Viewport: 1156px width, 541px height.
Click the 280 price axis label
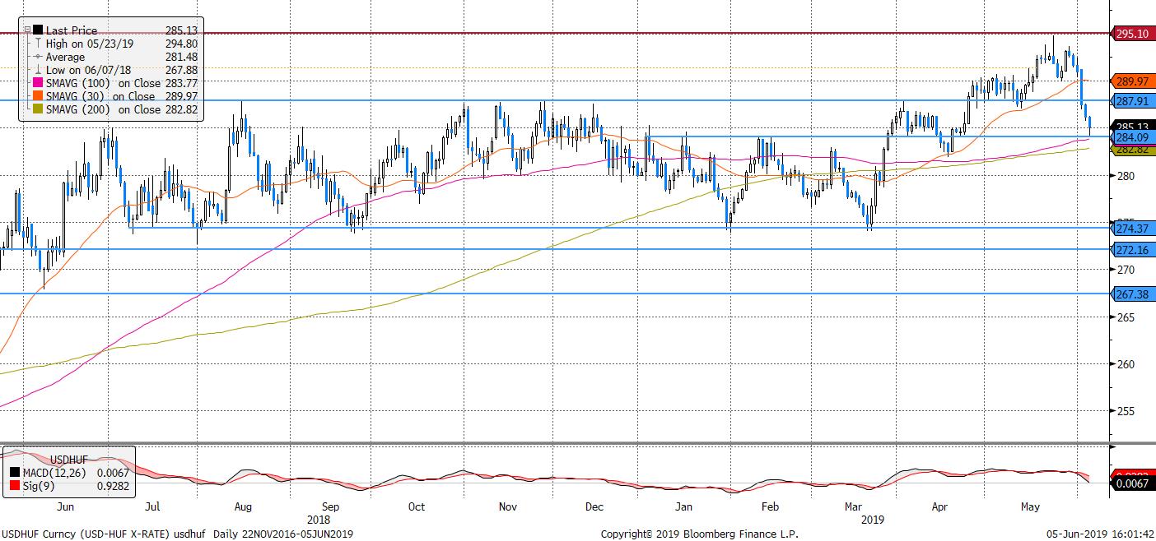point(1125,176)
